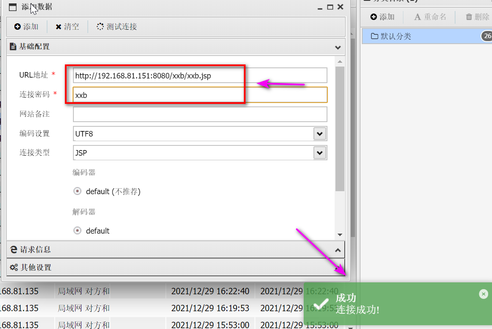Viewport: 492px width, 329px height.
Task: Expand the 其他设置 section
Action: pos(176,268)
